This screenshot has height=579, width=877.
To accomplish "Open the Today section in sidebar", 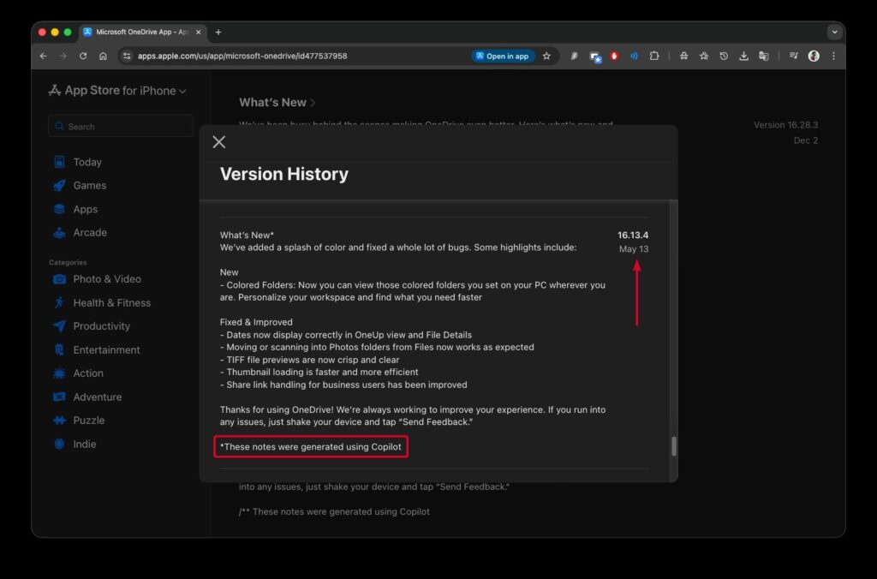I will [x=87, y=162].
